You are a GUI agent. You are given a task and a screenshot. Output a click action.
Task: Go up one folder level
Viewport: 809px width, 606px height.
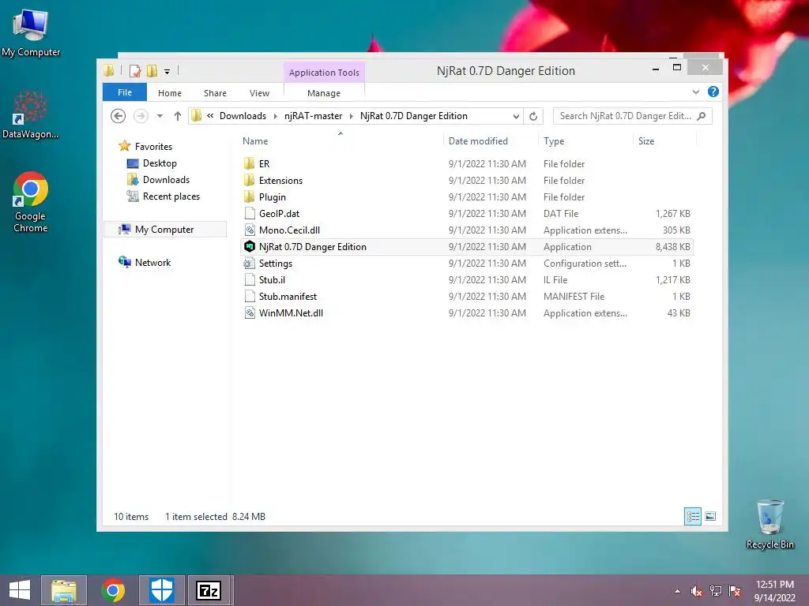pyautogui.click(x=178, y=116)
